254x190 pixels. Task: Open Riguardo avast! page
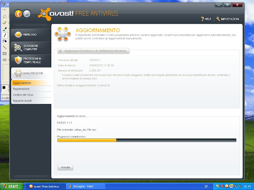coord(32,101)
